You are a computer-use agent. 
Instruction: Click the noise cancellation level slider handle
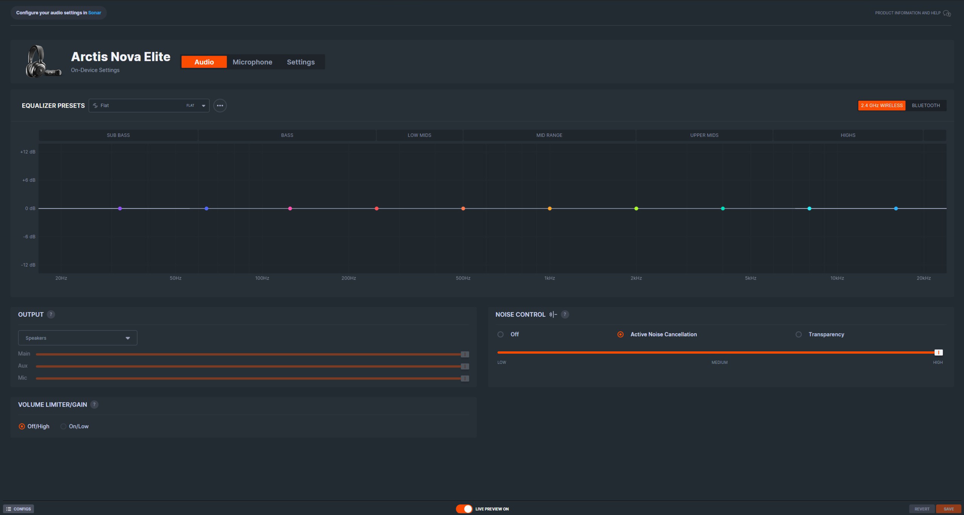pyautogui.click(x=938, y=353)
